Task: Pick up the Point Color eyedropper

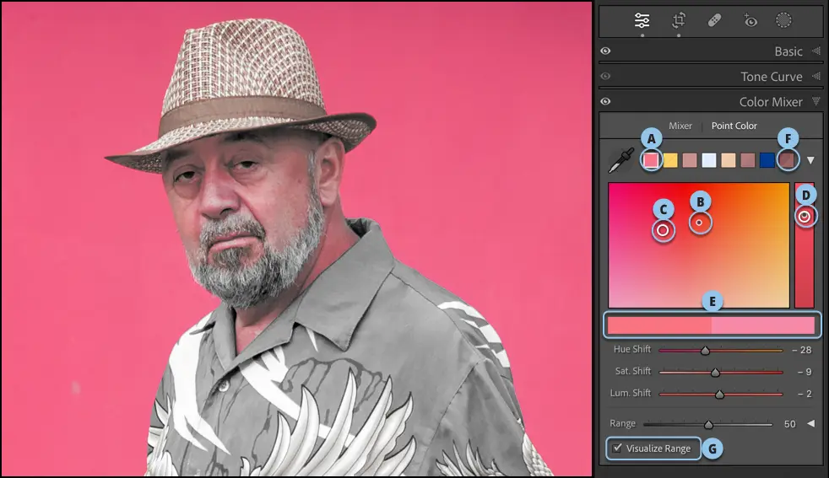Action: pos(621,160)
